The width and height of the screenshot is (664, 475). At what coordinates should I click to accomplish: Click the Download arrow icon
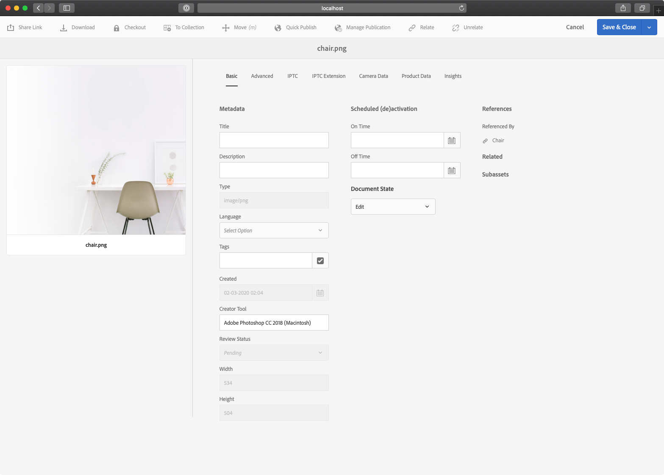tap(64, 28)
